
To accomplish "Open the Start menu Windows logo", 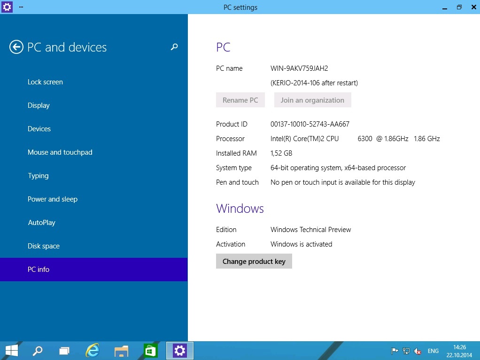I will pos(11,351).
